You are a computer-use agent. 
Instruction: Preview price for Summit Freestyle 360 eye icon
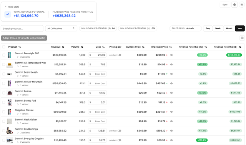point(171,55)
